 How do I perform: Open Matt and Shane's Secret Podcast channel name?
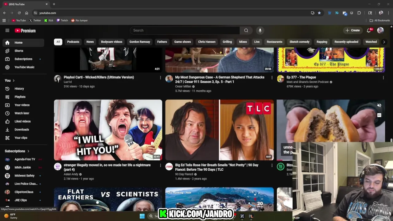pyautogui.click(x=307, y=82)
